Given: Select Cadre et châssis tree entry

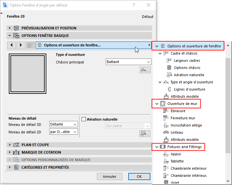Looking at the screenshot, I should (x=184, y=53).
